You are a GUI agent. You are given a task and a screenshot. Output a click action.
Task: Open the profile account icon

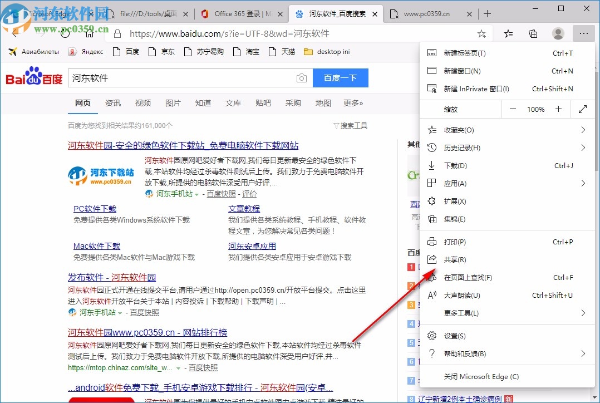558,33
